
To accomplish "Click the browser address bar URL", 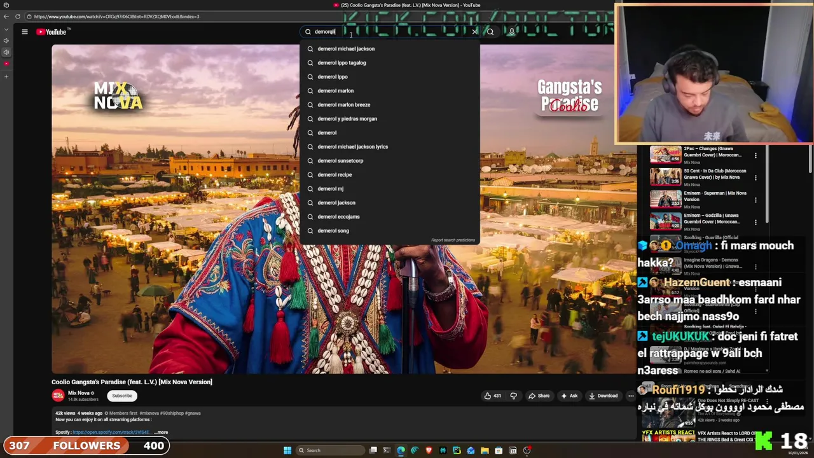I will pos(116,17).
